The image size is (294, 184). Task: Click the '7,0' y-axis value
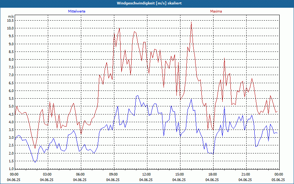pyautogui.click(x=11, y=75)
